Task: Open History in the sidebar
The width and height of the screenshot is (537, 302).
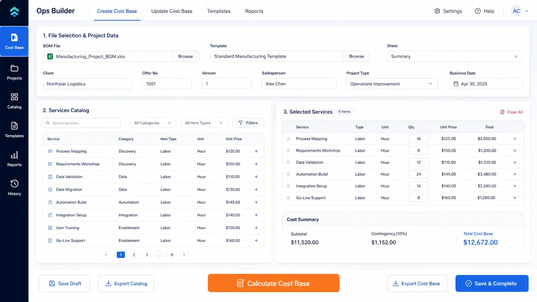Action: click(x=14, y=188)
